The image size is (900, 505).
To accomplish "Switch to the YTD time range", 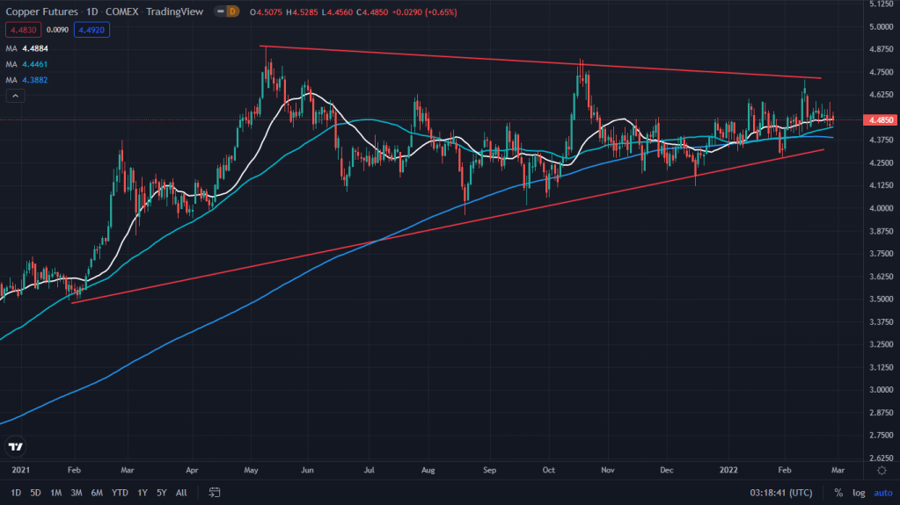I will point(119,493).
